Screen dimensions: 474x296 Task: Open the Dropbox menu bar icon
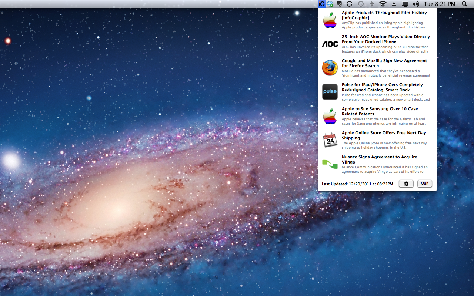(x=330, y=4)
